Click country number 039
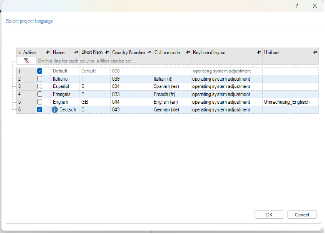 coord(132,79)
